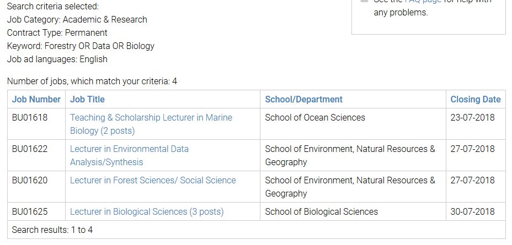Open Lecturer in Biological Sciences (3 posts)

[x=147, y=212]
